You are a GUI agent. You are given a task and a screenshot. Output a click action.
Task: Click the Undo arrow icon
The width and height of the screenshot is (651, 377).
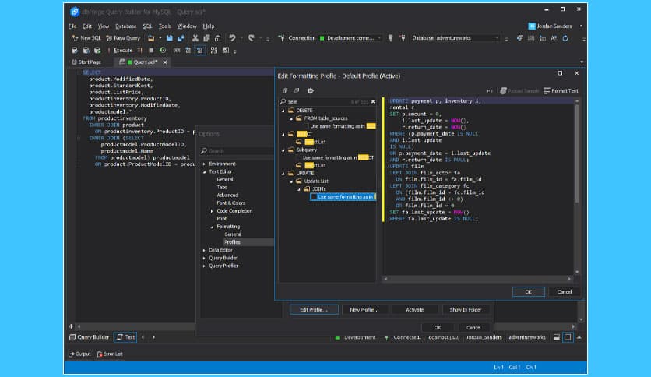tap(232, 38)
